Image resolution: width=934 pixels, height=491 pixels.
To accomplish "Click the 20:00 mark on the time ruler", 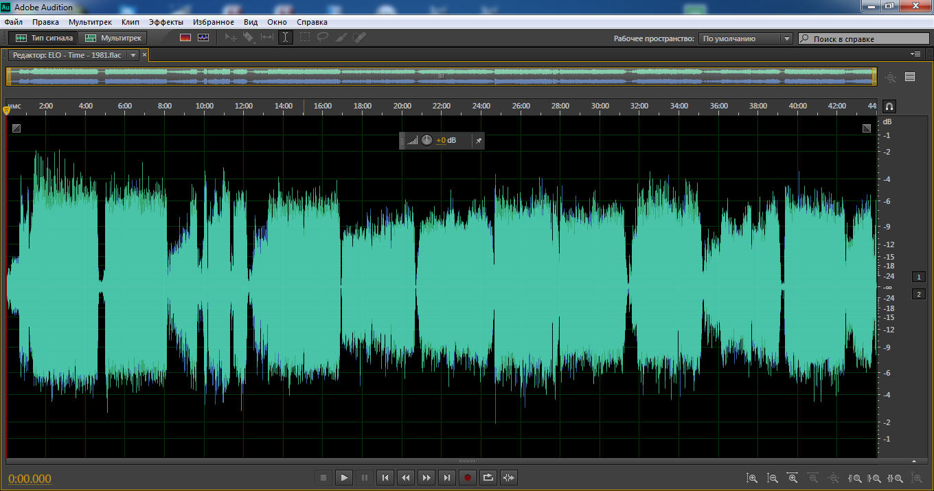I will pyautogui.click(x=402, y=106).
